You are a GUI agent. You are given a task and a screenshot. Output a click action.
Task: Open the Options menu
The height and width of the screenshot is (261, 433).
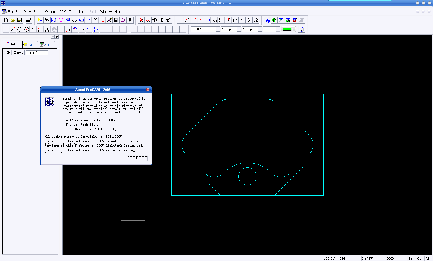pyautogui.click(x=51, y=12)
